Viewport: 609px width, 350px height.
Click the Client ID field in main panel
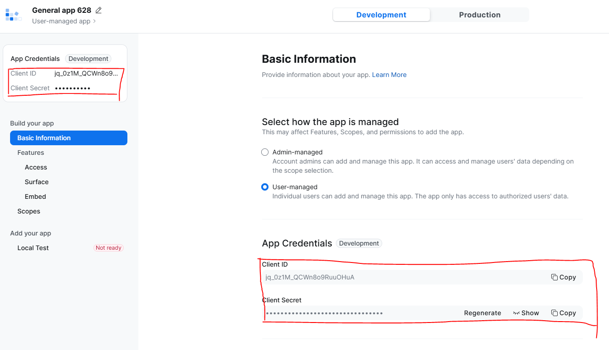[x=422, y=277]
